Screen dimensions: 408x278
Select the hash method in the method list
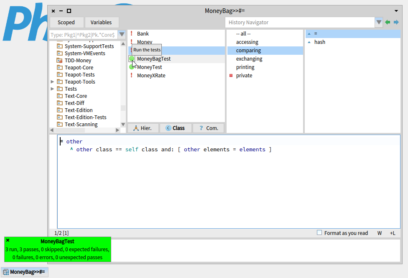point(353,42)
